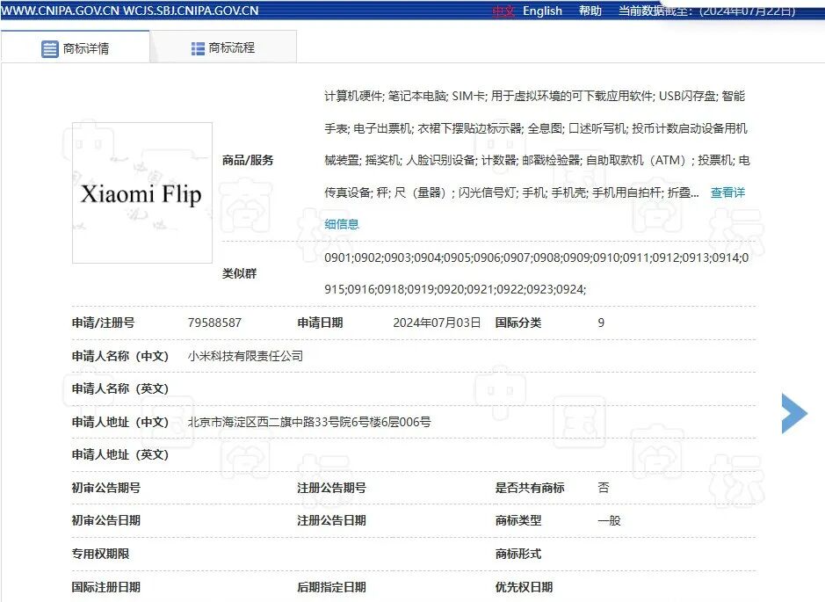Go to next record with blue arrow
The height and width of the screenshot is (602, 825).
click(x=794, y=413)
